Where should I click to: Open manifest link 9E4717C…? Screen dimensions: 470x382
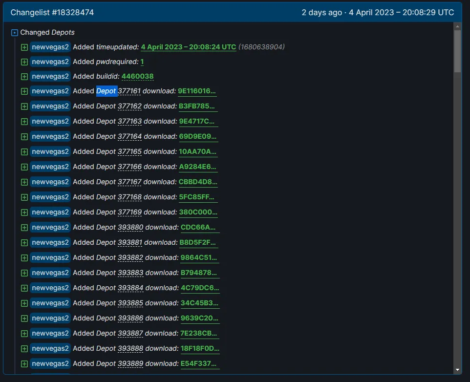(x=198, y=121)
